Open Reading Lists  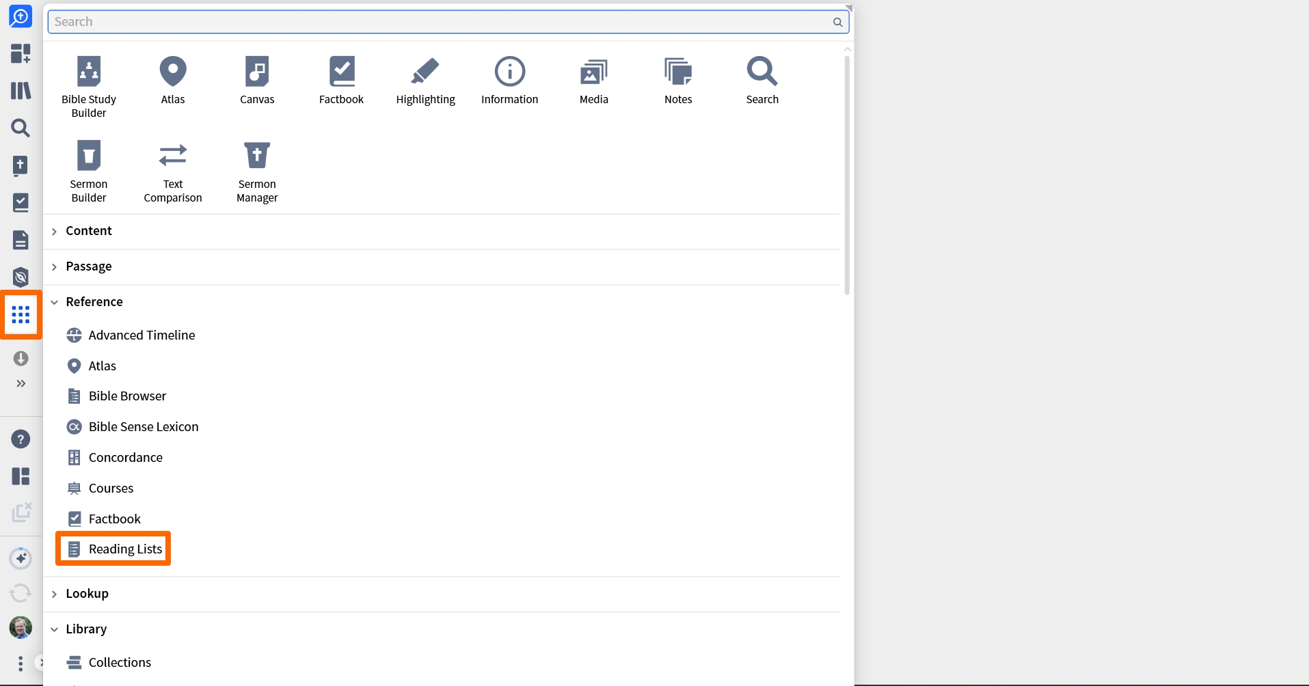tap(115, 549)
